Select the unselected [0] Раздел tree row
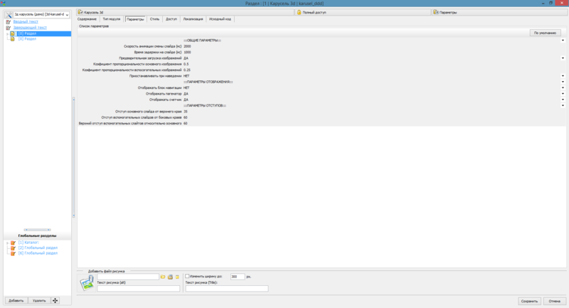The image size is (569, 308). click(27, 39)
